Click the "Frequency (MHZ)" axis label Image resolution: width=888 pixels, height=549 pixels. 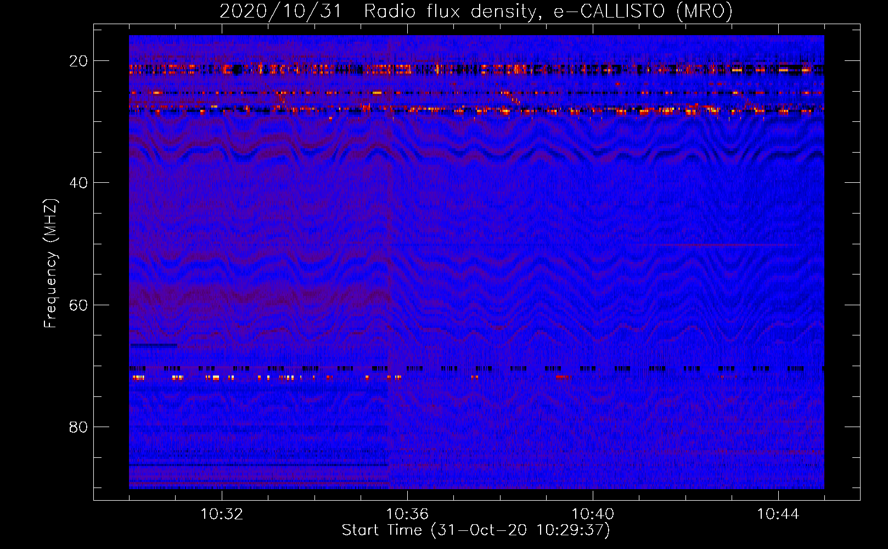point(50,264)
